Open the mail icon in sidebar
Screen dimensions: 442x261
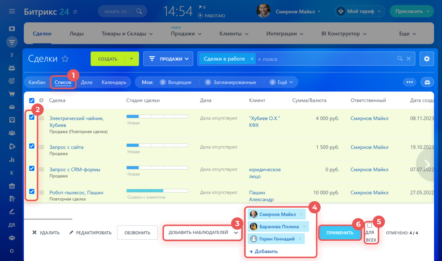12,107
